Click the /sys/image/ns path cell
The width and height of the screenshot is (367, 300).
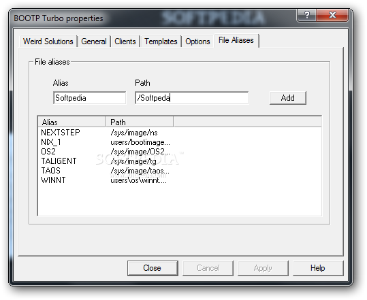(x=134, y=133)
